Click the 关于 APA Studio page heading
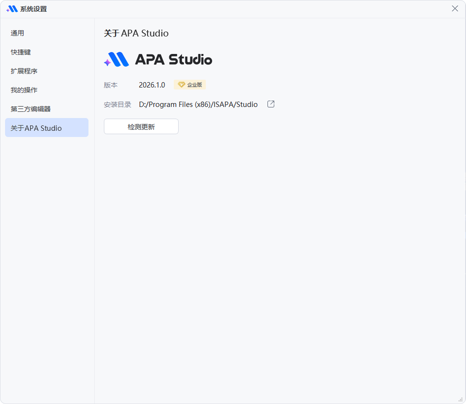Image resolution: width=466 pixels, height=404 pixels. [x=136, y=34]
